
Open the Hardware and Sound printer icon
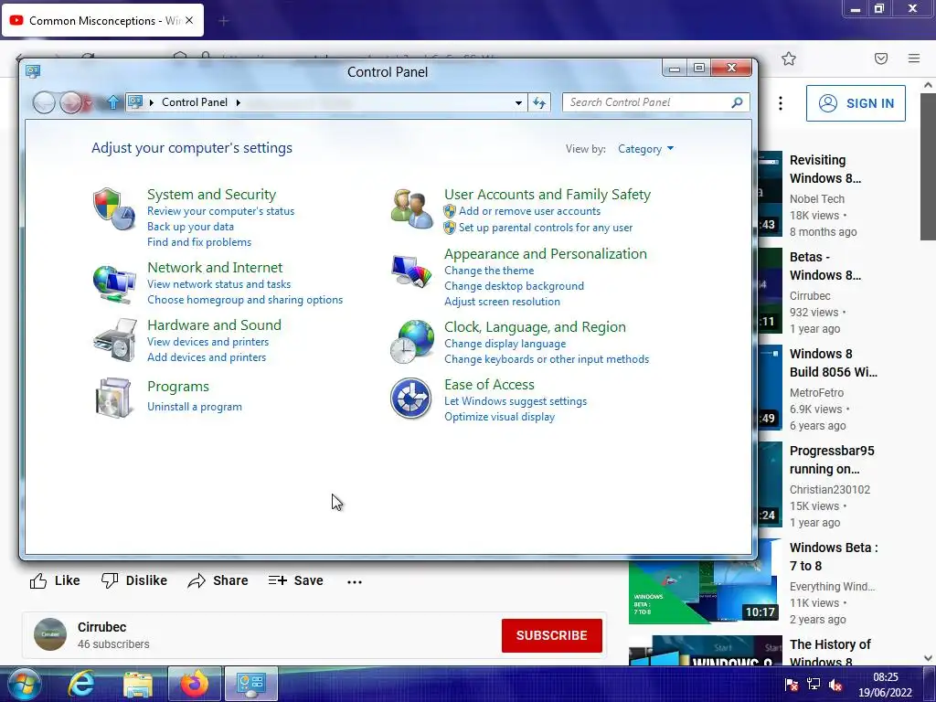(x=114, y=340)
